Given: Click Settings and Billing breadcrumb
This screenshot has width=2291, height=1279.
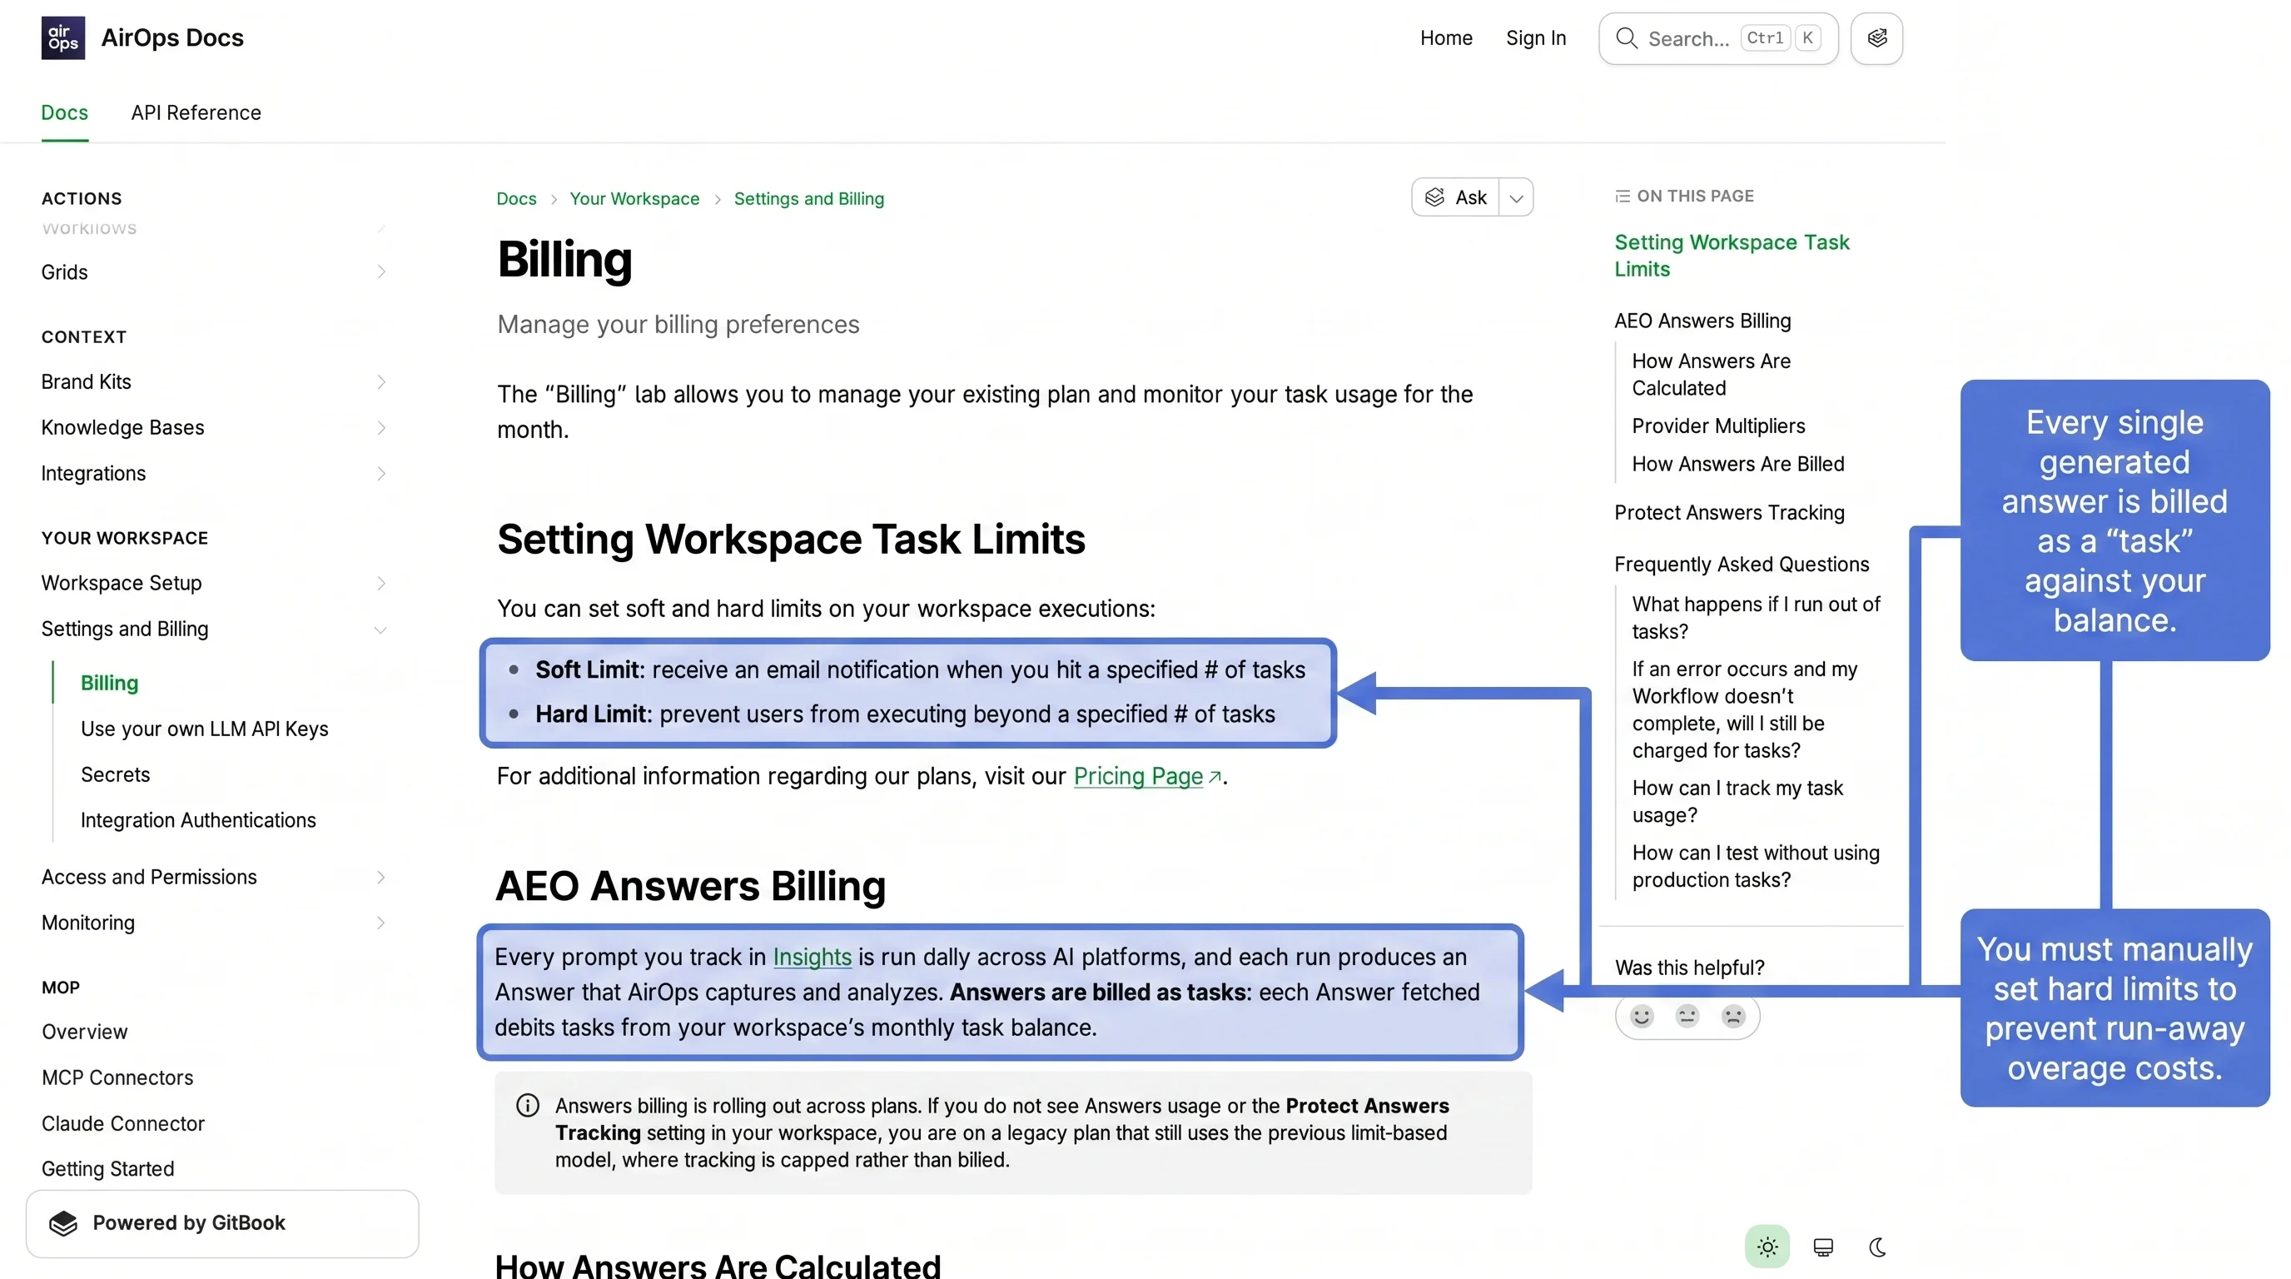Looking at the screenshot, I should (x=808, y=198).
